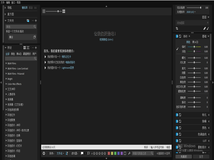Open the collections stack icon
Image resolution: width=214 pixels, height=160 pixels.
coord(35,37)
